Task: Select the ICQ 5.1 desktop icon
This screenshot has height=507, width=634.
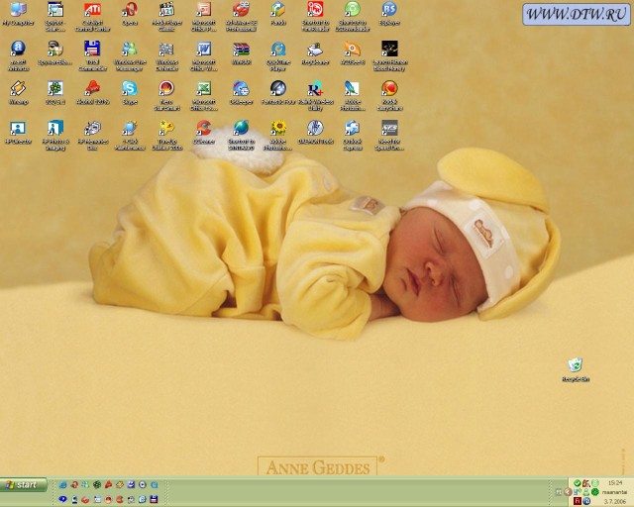Action: coord(55,92)
